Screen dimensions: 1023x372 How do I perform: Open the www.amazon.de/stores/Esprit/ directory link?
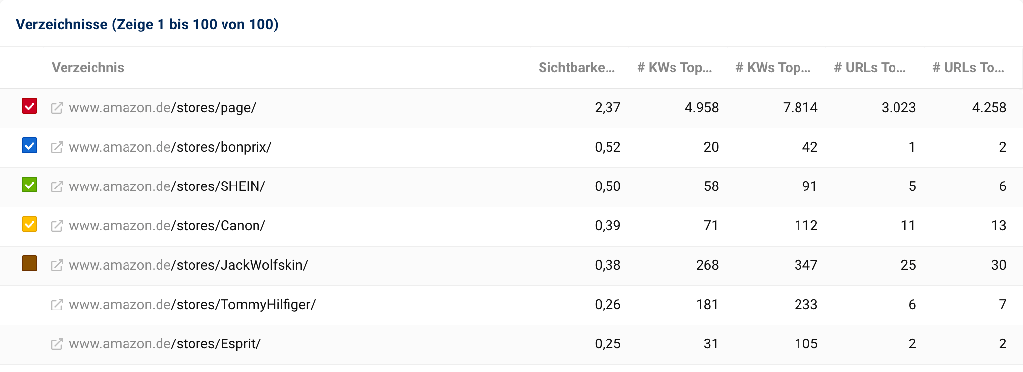point(165,344)
